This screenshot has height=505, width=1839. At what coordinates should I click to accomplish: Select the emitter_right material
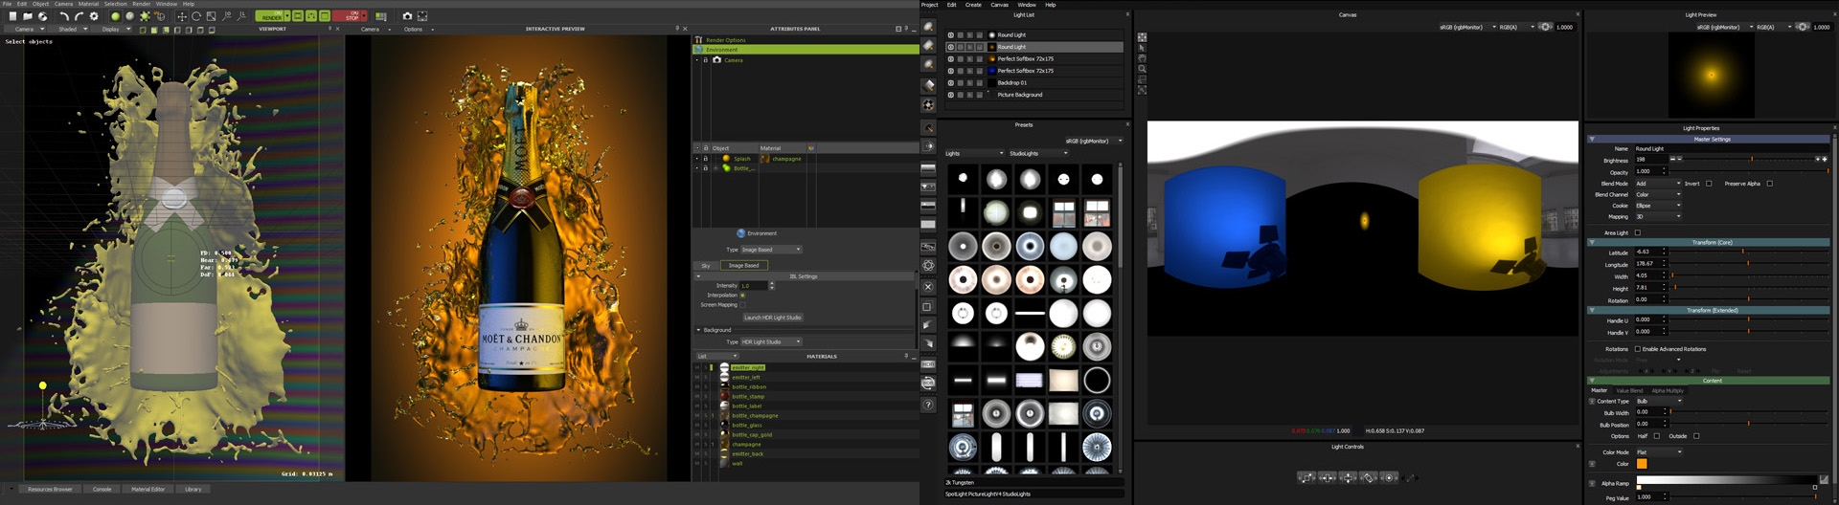(x=748, y=367)
